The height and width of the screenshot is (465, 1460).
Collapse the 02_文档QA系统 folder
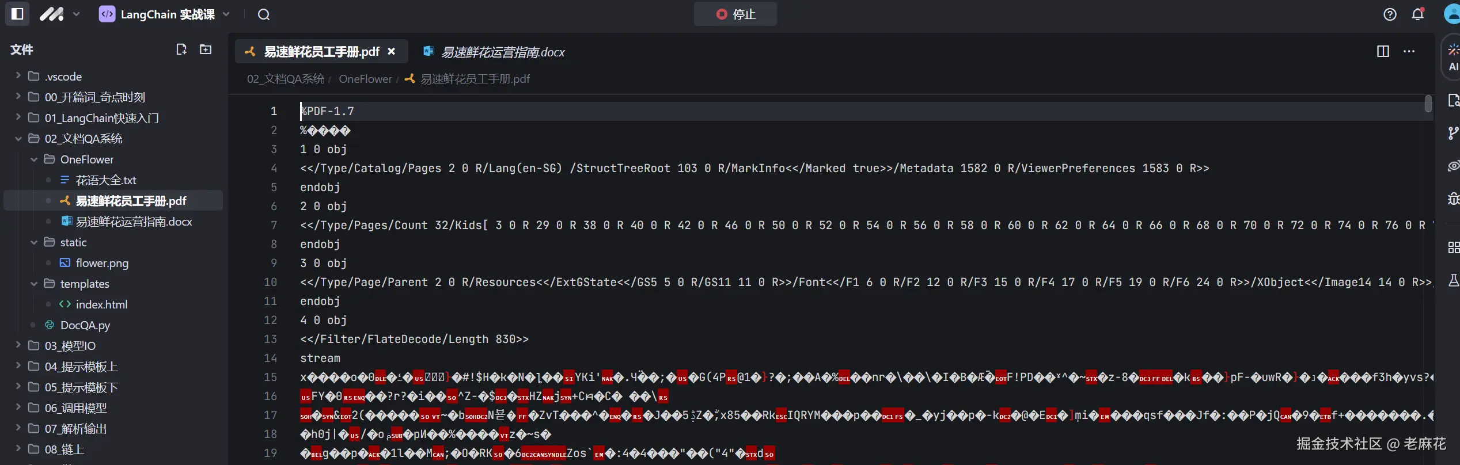[x=18, y=138]
